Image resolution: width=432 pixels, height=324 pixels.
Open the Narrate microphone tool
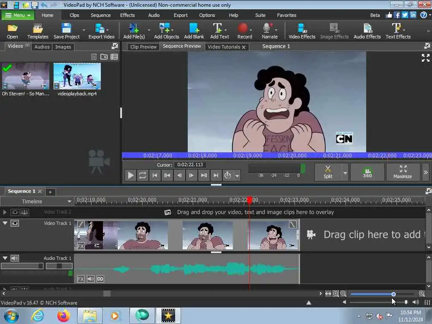coord(270,31)
